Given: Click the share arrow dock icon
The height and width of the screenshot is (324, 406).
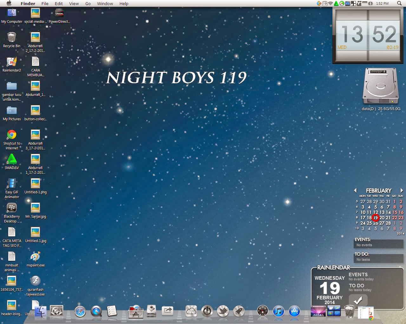Looking at the screenshot, I should (167, 311).
